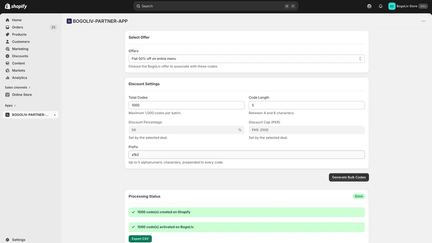Click the 'dev' label near store name
Screen dimensions: 432x243
coord(423,6)
